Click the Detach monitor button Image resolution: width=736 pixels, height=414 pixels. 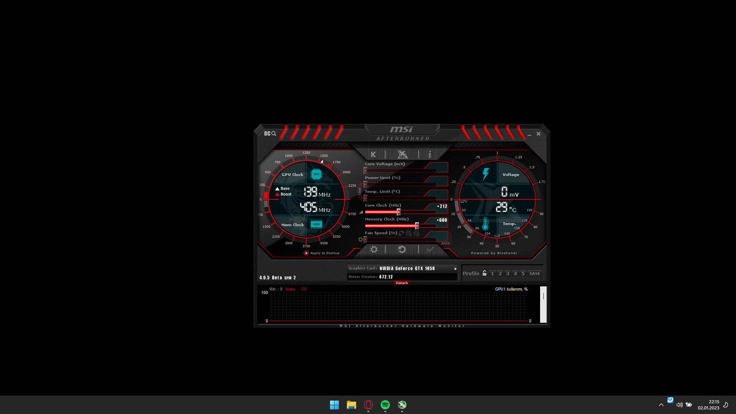tap(402, 283)
